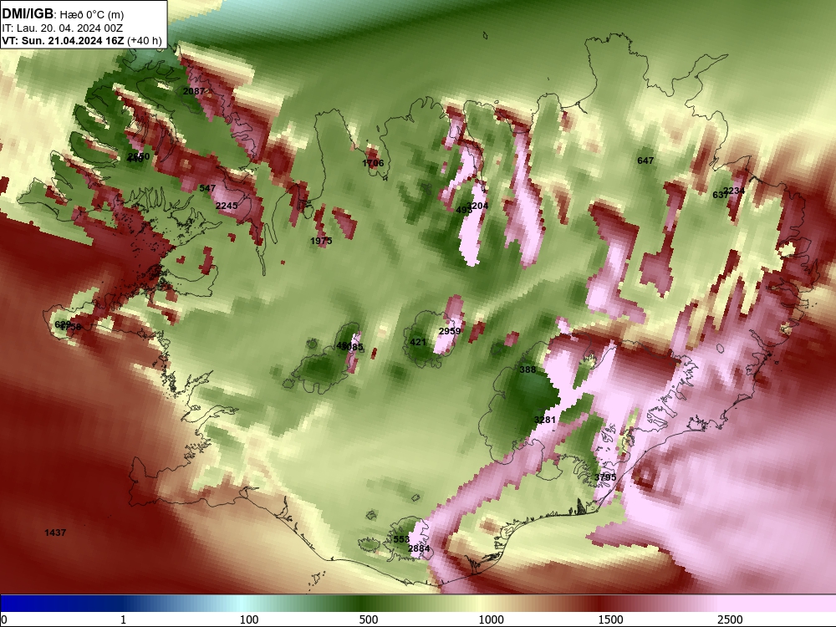Click the dark green section of the color scale

(363, 604)
